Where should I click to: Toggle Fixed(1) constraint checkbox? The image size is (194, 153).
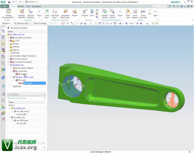click(x=17, y=74)
